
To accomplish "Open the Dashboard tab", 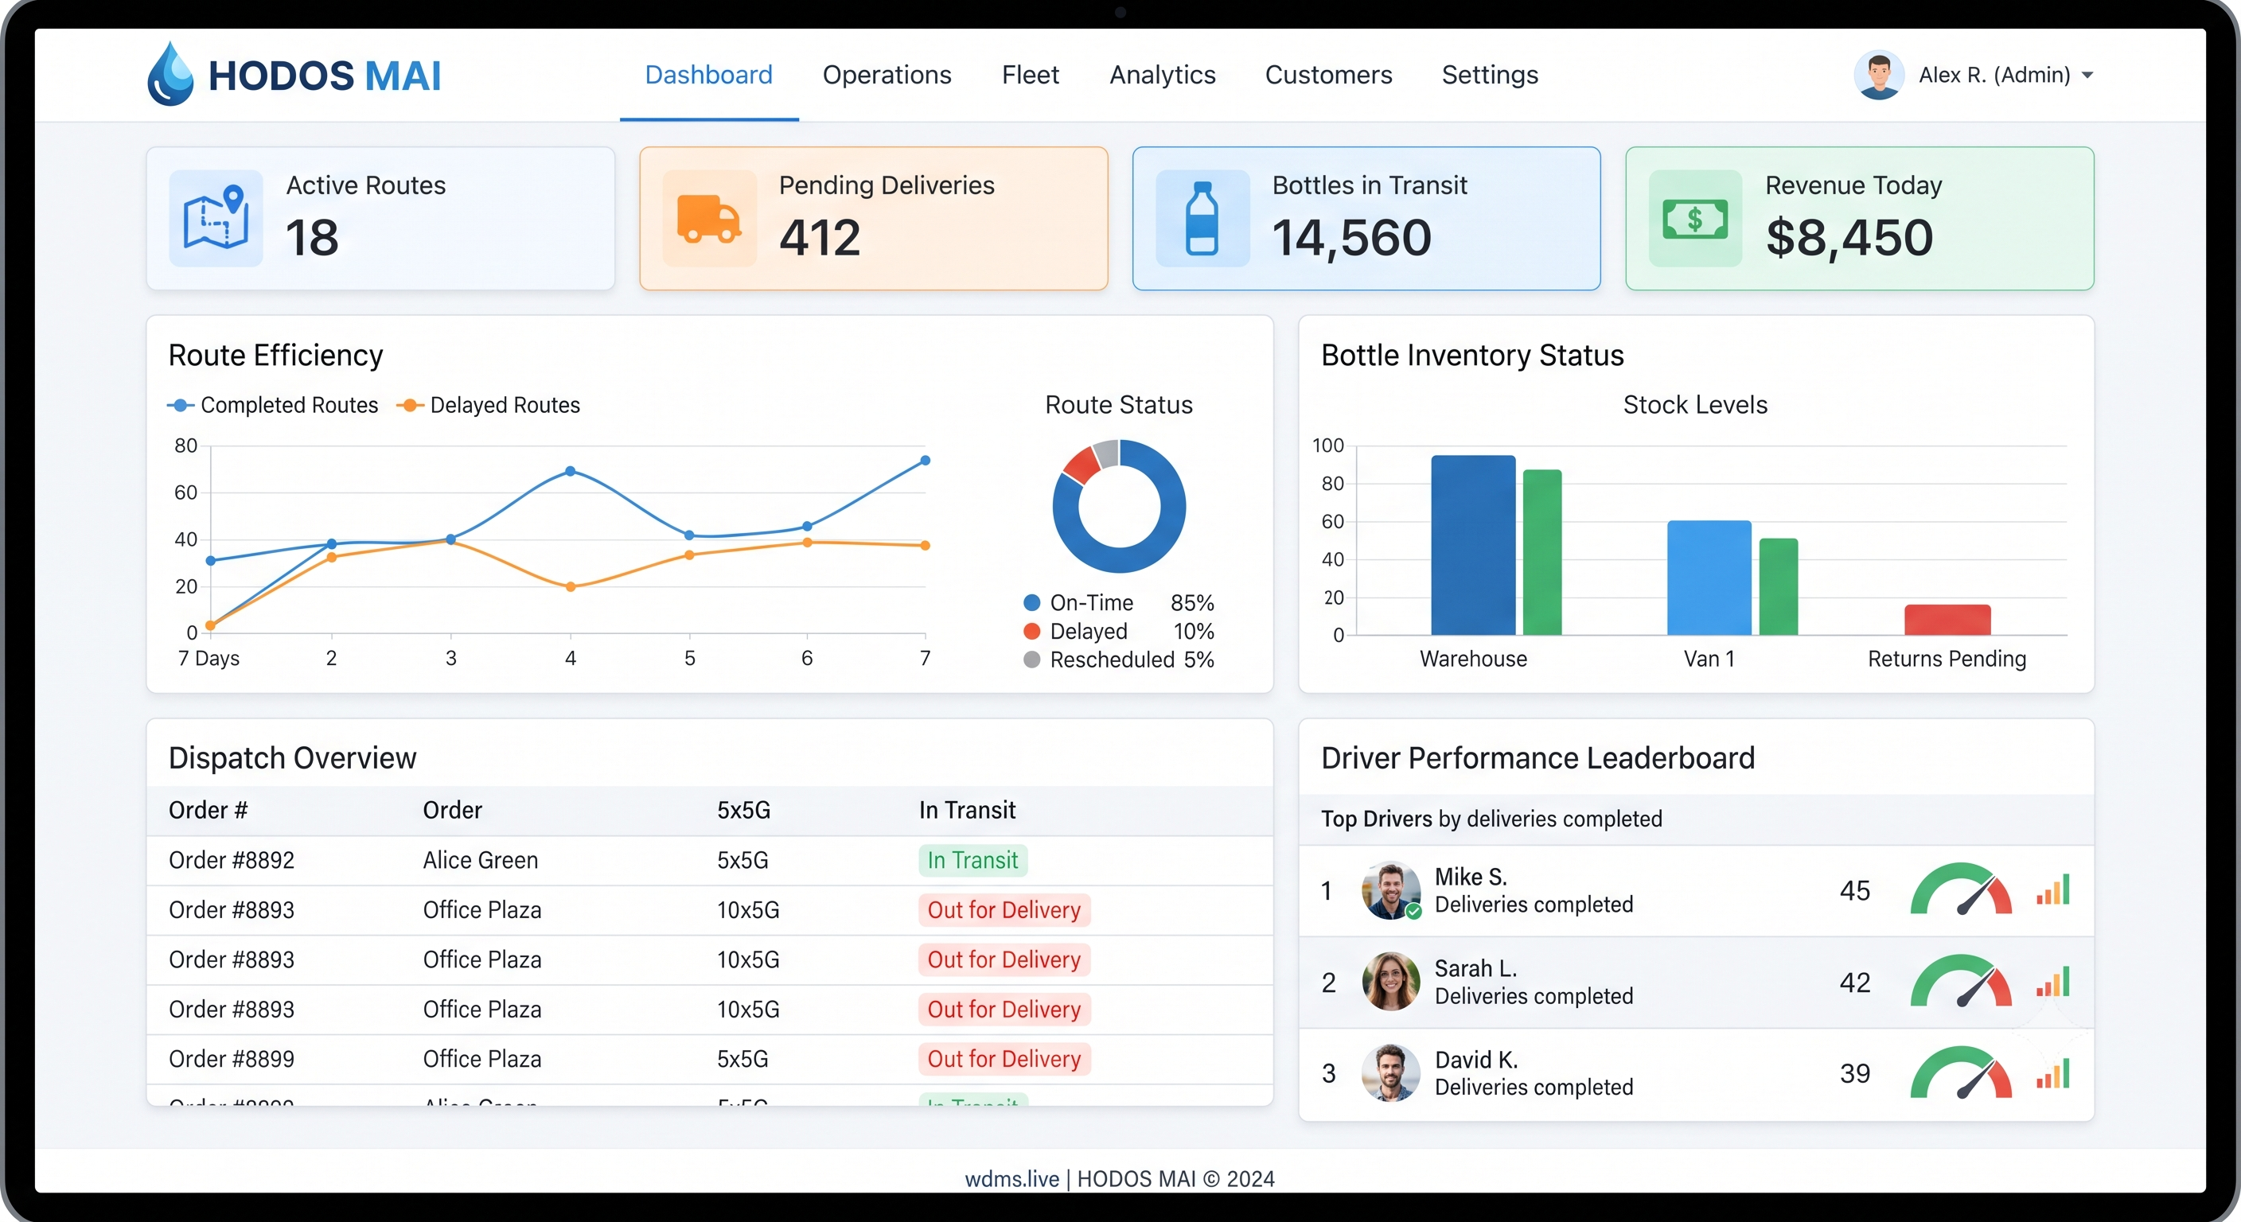I will click(708, 75).
